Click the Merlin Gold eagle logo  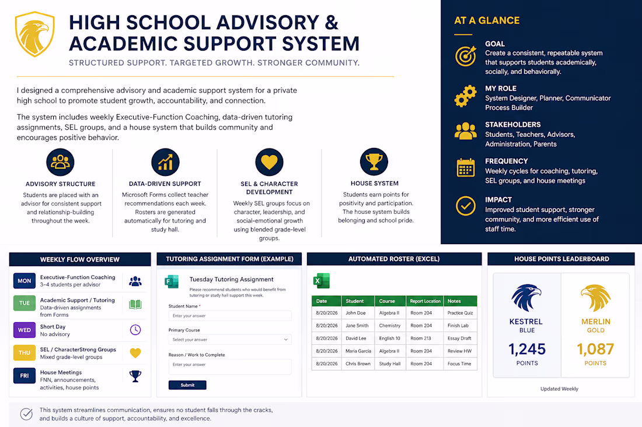coord(596,298)
